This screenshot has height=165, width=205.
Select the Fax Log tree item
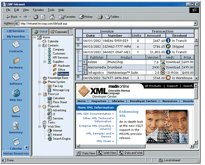tap(58, 86)
